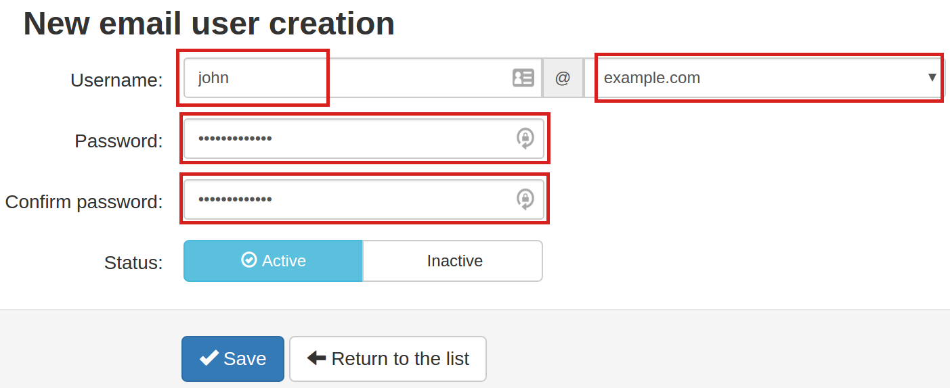The image size is (950, 388).
Task: Click the checkmark icon on Save button
Action: [x=209, y=358]
